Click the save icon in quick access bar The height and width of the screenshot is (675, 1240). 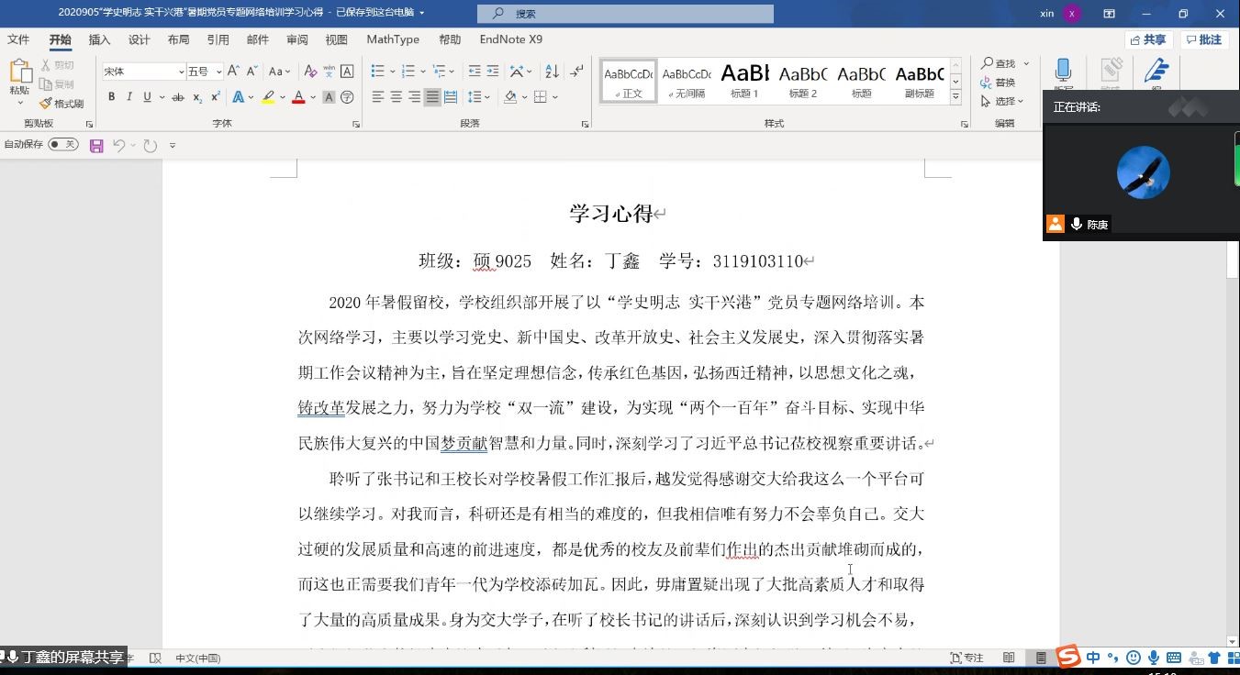(96, 145)
